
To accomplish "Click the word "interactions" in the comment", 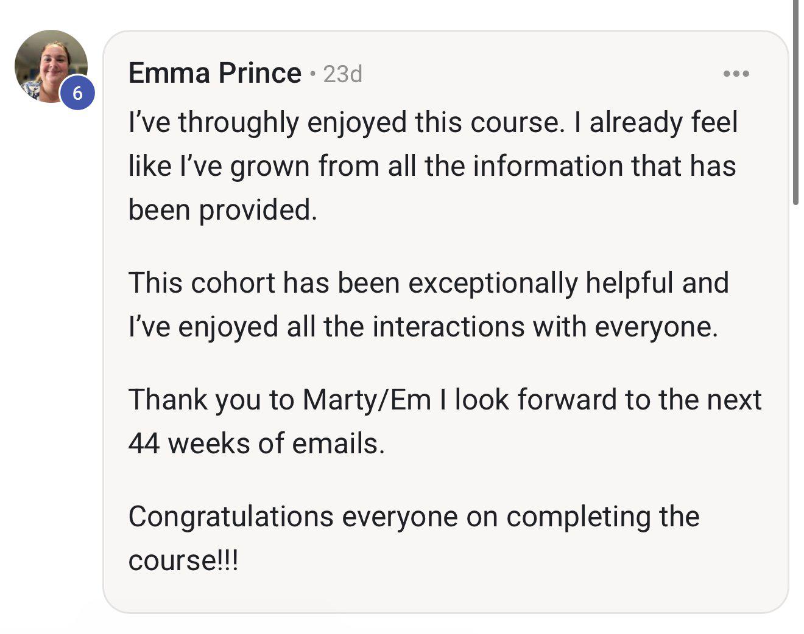I will [449, 327].
